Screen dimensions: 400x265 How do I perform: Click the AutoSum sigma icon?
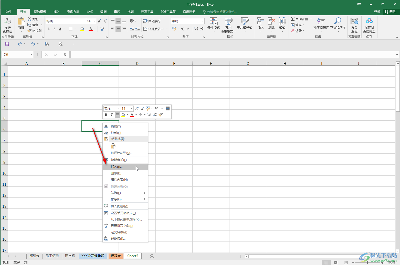tap(292, 19)
